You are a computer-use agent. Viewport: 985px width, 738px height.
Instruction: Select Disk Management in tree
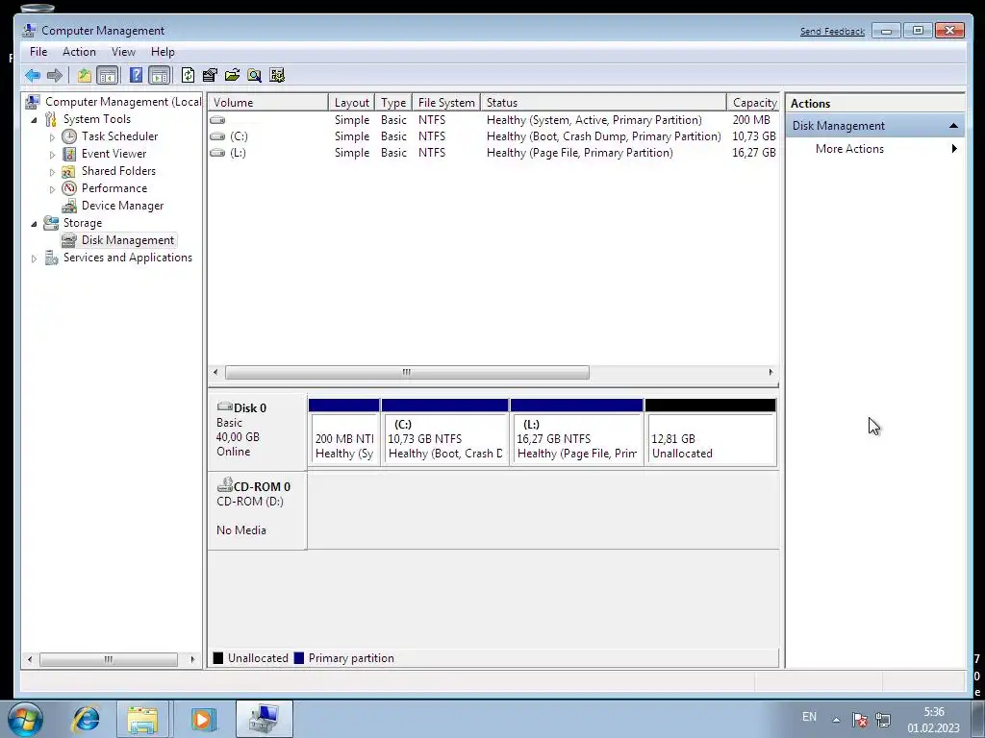128,239
